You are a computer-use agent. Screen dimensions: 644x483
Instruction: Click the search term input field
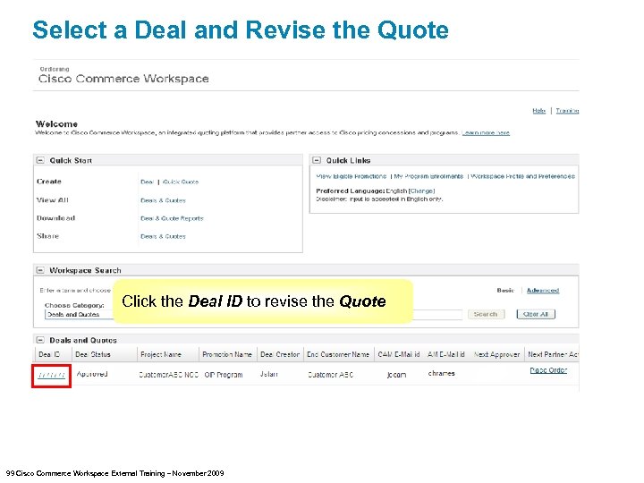[x=437, y=315]
